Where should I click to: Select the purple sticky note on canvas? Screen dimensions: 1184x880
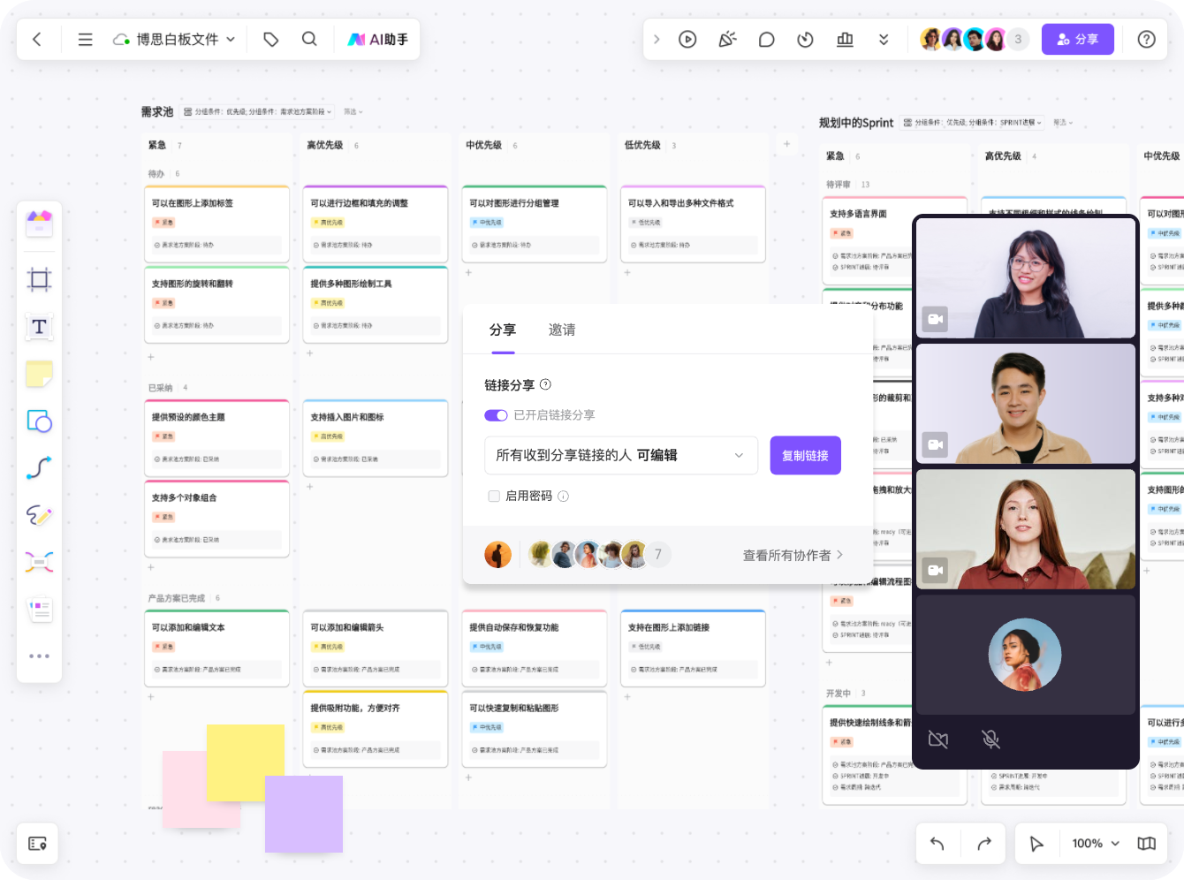[304, 814]
